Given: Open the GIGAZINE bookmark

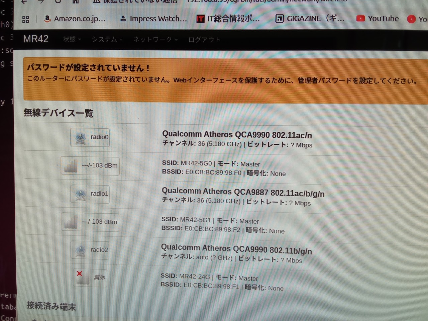Looking at the screenshot, I should click(310, 18).
